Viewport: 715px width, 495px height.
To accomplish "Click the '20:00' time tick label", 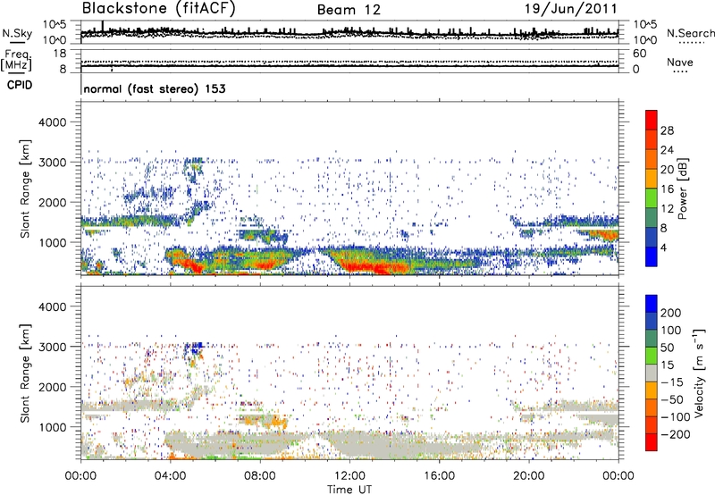I will [529, 476].
